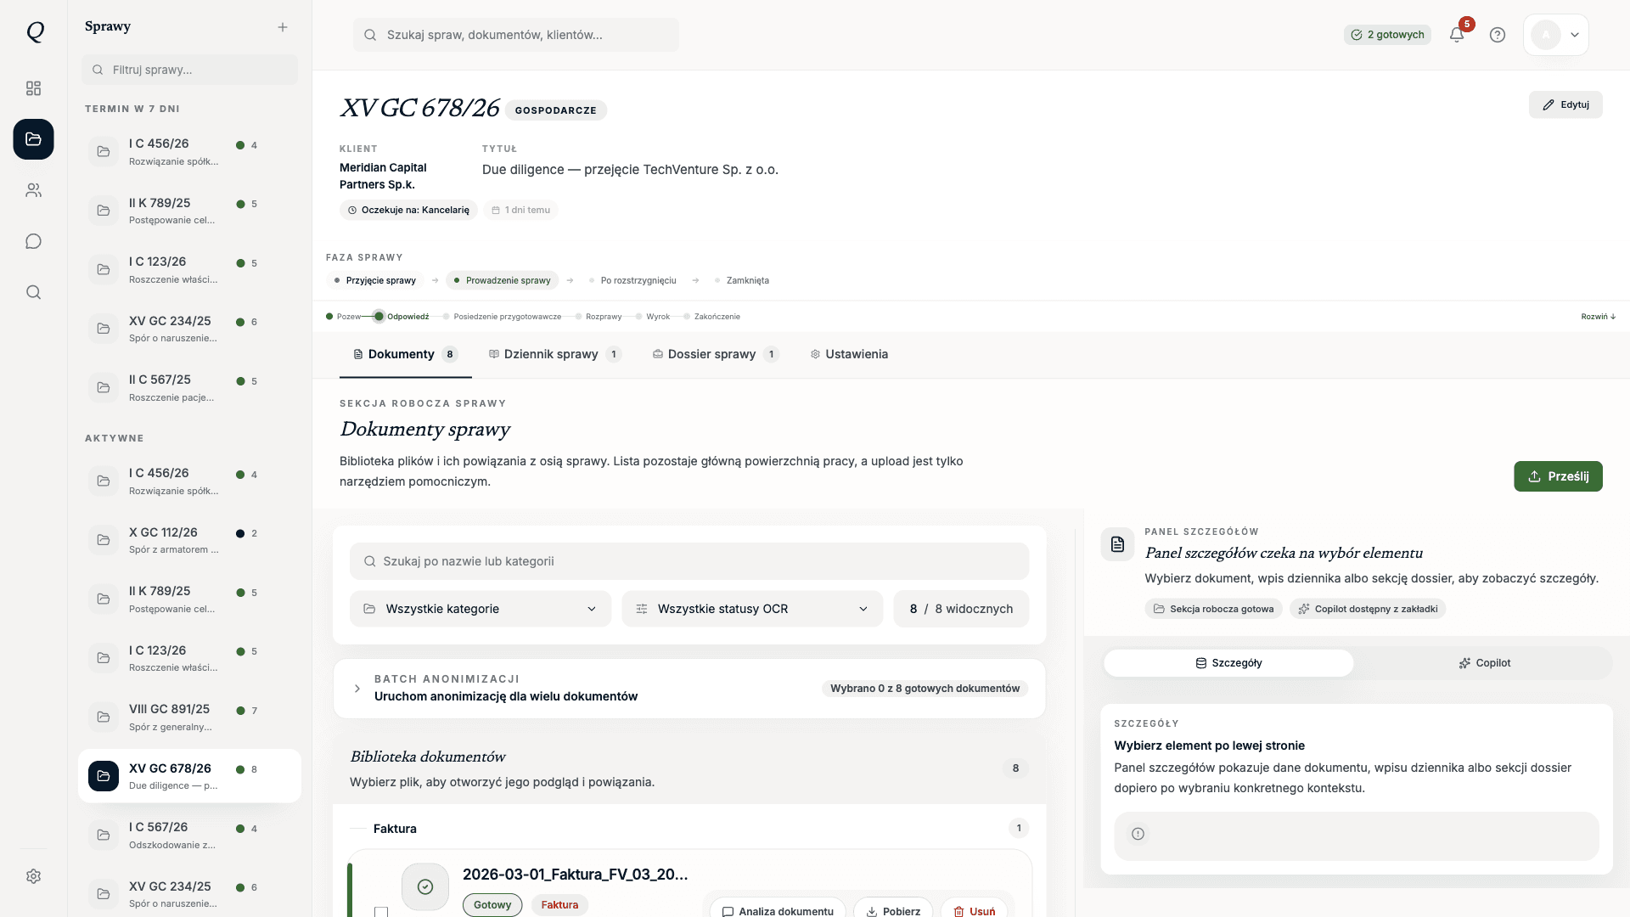
Task: Toggle selection status icon on invoice document
Action: pos(424,886)
